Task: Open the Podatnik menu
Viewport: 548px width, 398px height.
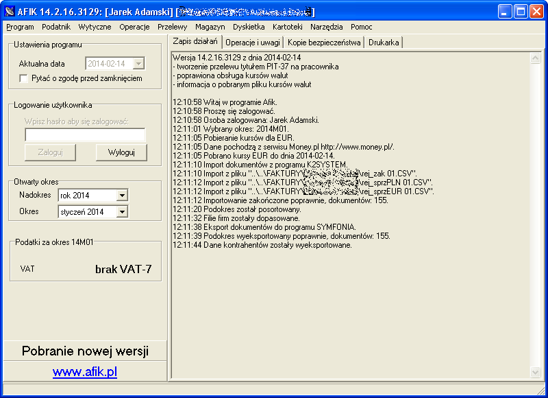Action: (56, 27)
